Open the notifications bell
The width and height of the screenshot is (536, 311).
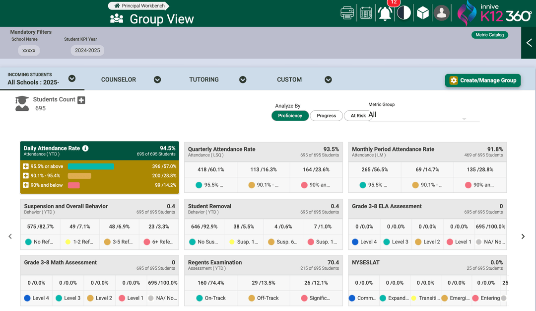[385, 13]
